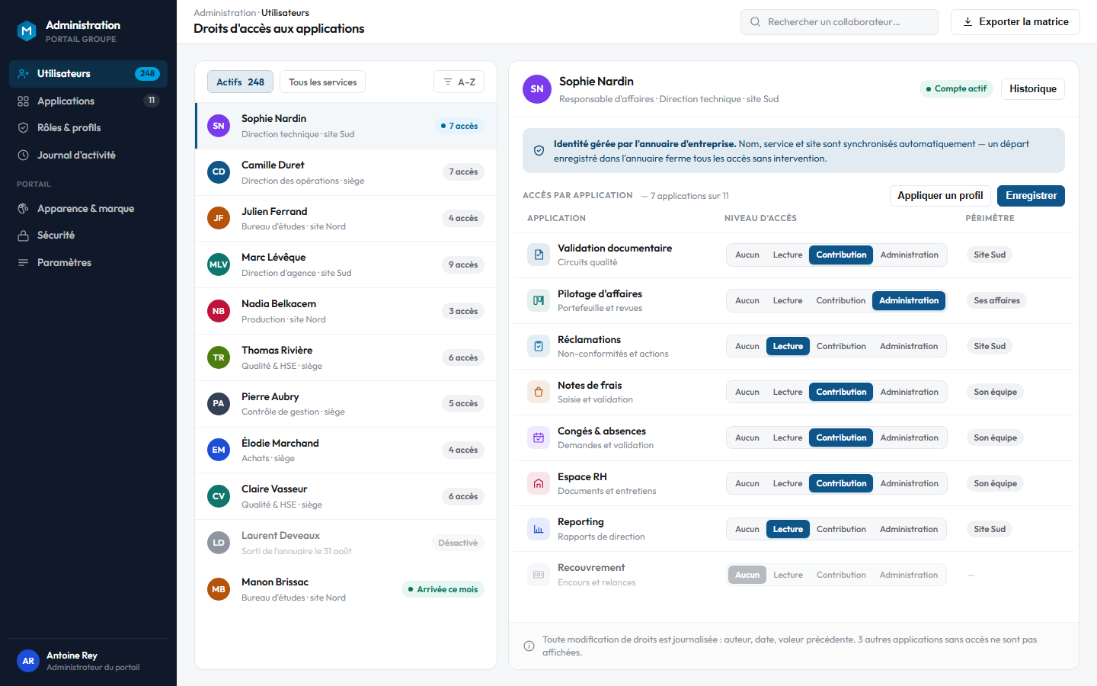Screen dimensions: 1097x686
Task: Click the Administration portal logo icon
Action: 27,30
